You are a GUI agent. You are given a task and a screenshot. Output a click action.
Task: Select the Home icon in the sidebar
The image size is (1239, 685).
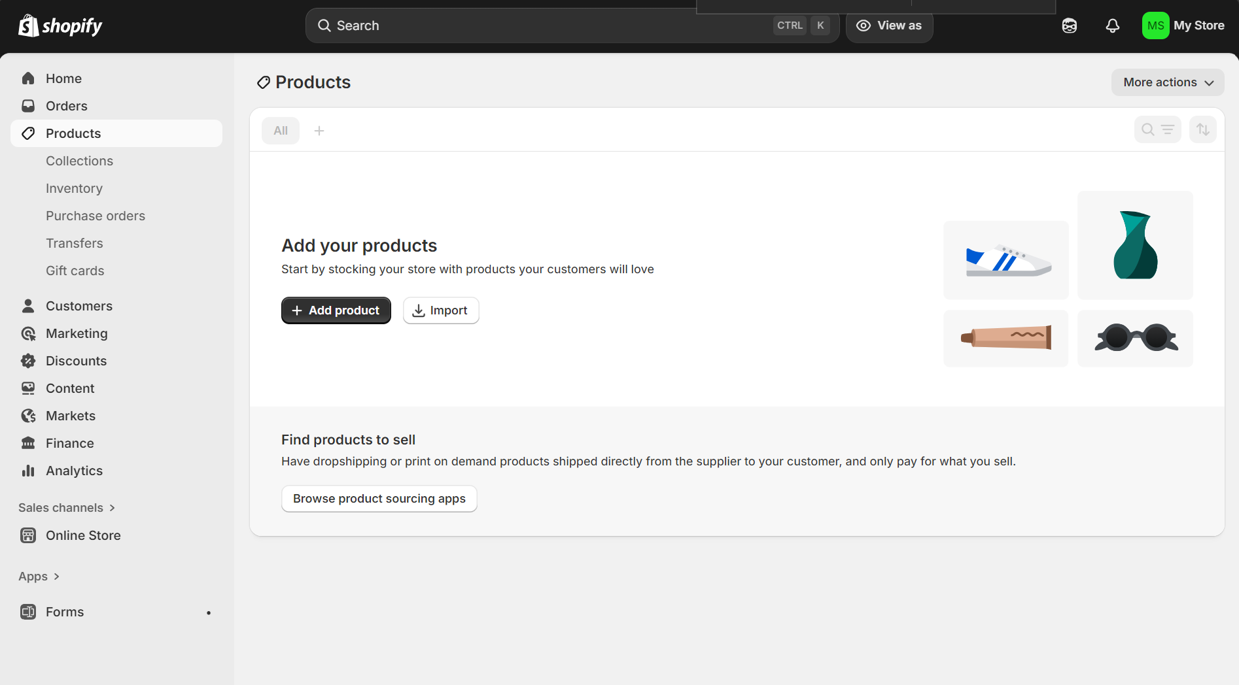click(x=28, y=78)
